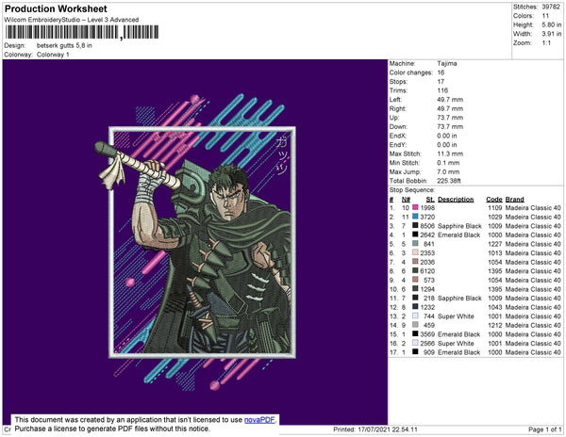This screenshot has height=437, width=566.
Task: Click the design name "betserk gutts 5,8 in"
Action: pos(64,46)
